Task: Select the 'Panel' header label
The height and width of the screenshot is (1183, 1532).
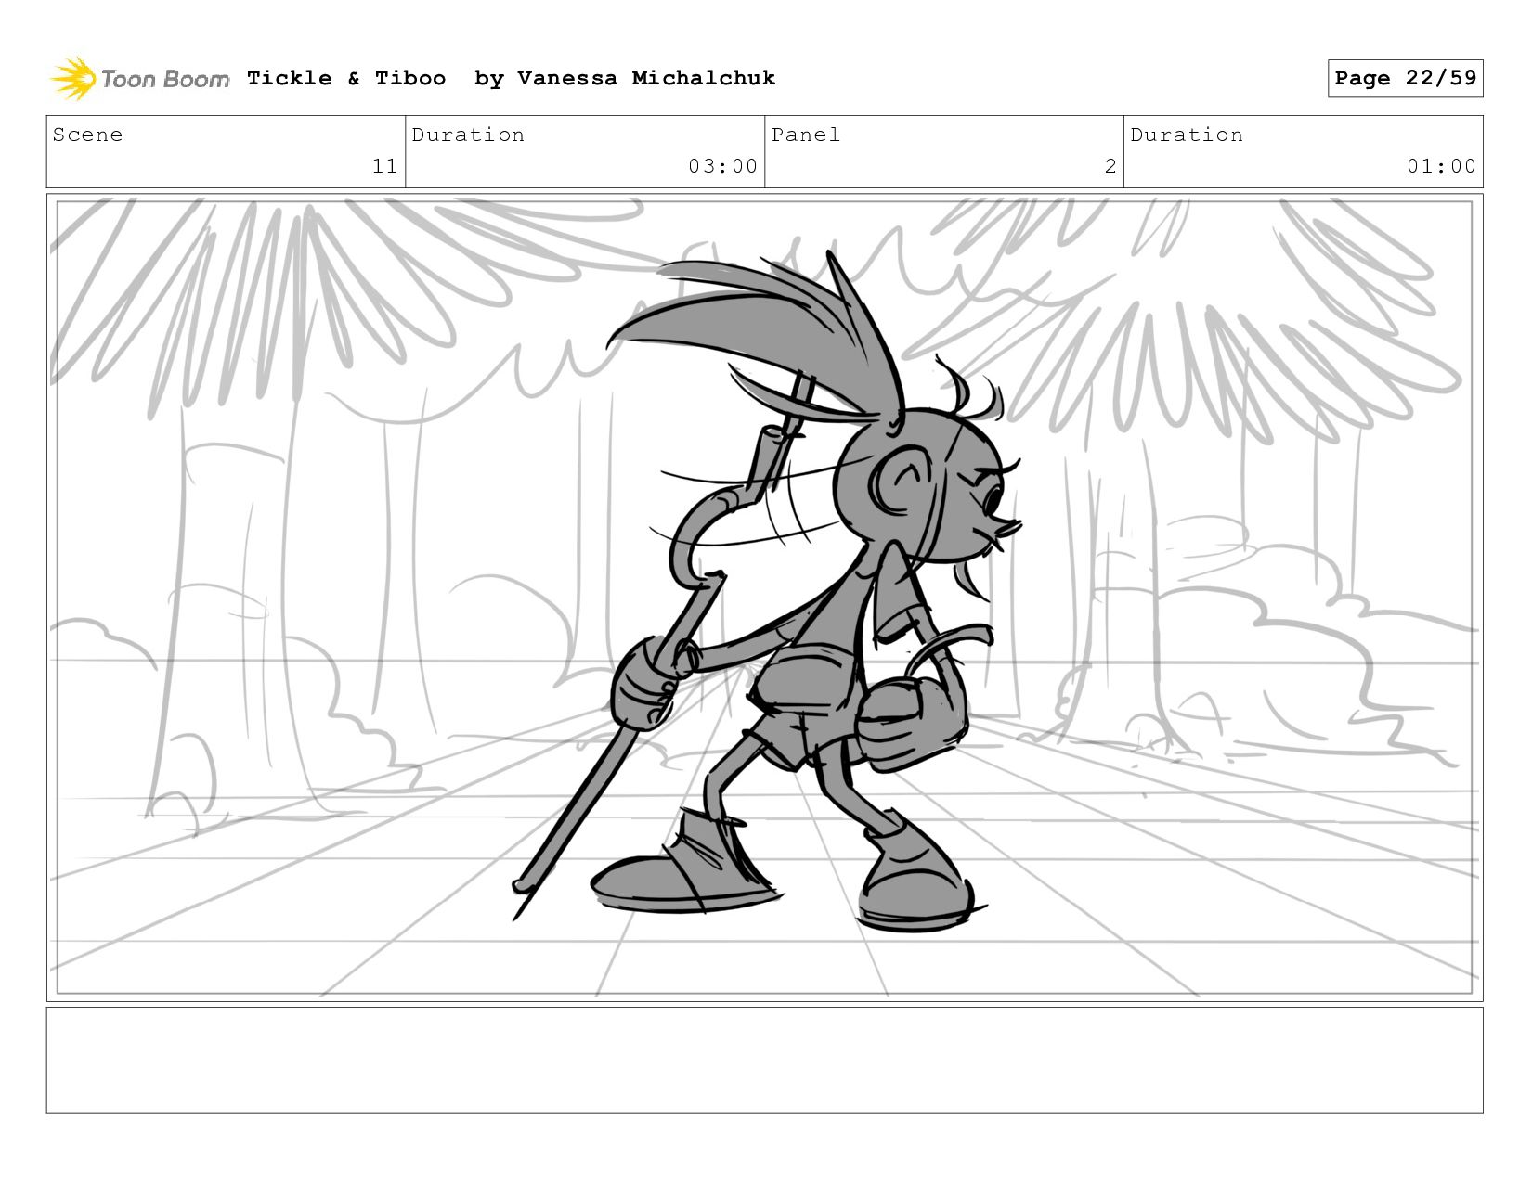Action: 806,135
